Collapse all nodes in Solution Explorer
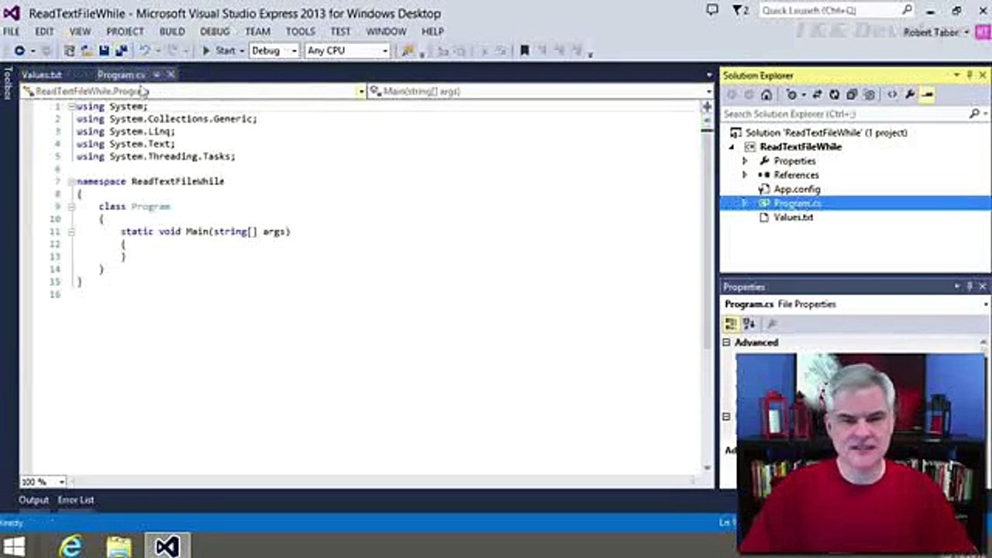The width and height of the screenshot is (992, 558). click(851, 95)
